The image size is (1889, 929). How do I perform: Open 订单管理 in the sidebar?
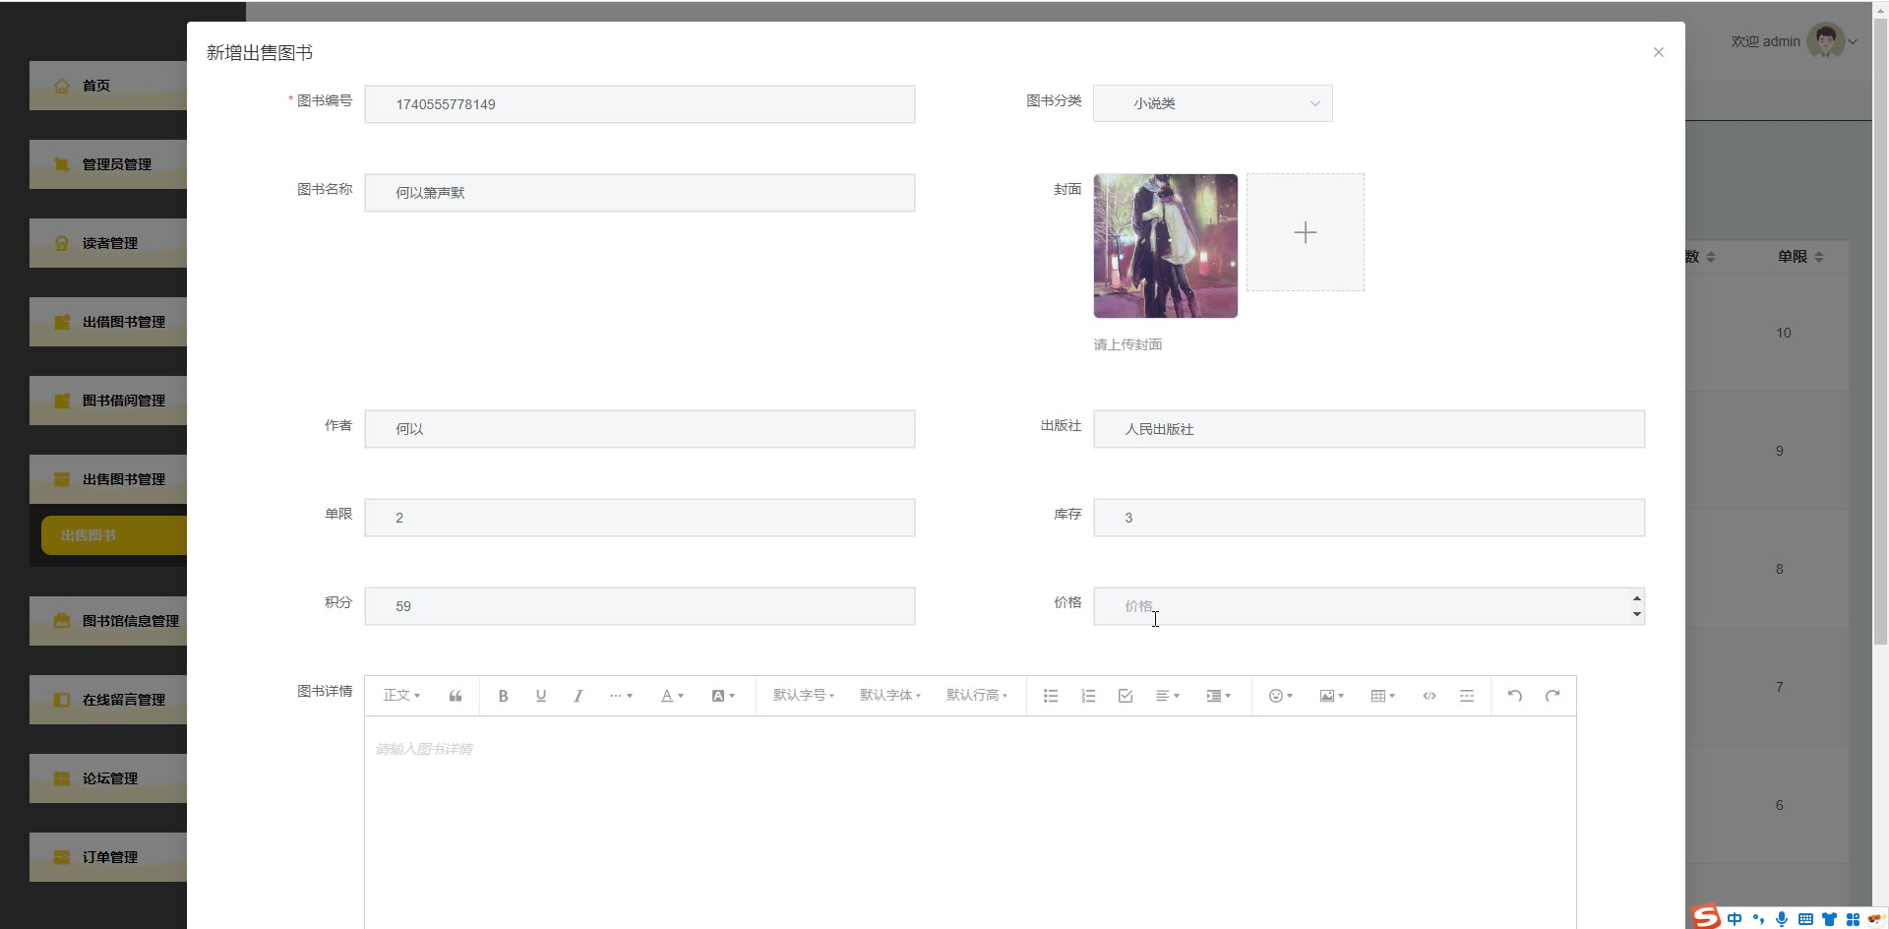click(x=108, y=857)
